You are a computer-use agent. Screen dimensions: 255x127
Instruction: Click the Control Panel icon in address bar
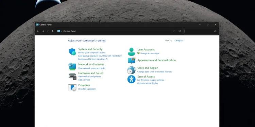59,31
